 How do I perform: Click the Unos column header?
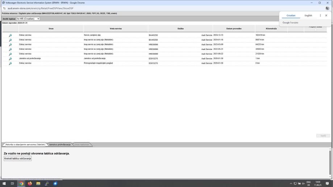[x=51, y=29]
